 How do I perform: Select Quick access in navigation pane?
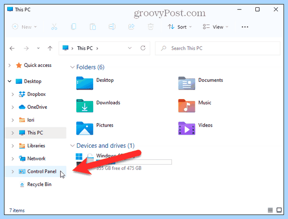click(36, 65)
